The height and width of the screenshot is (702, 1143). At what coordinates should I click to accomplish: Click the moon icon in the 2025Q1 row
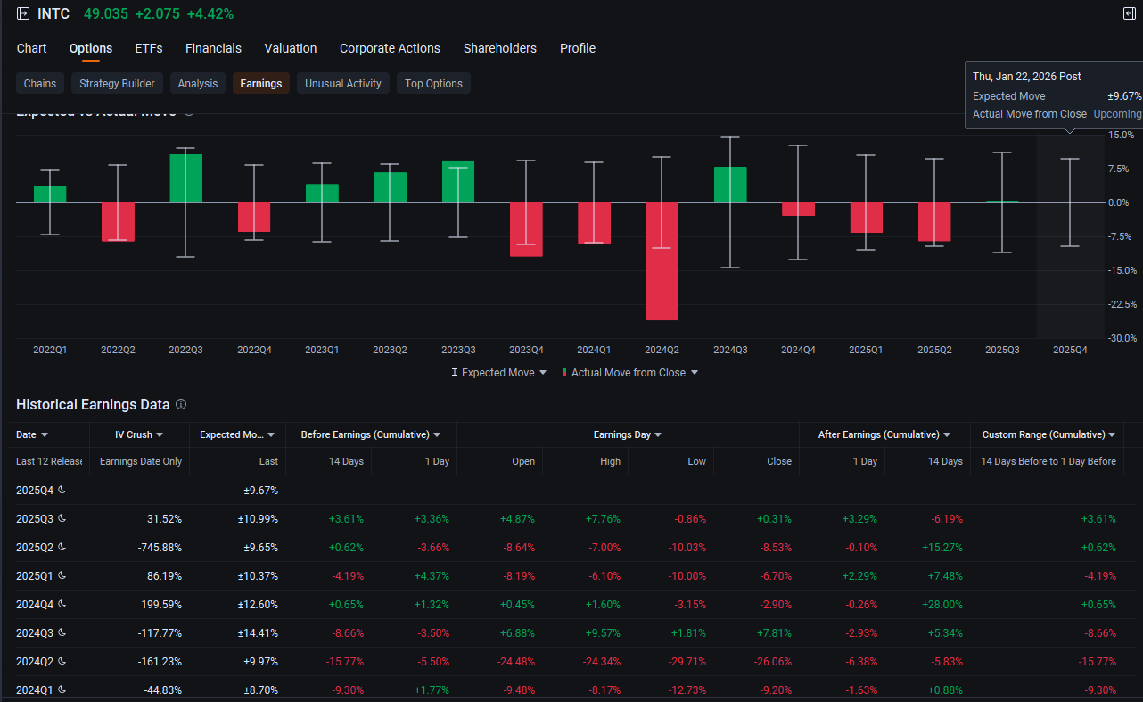pos(62,575)
